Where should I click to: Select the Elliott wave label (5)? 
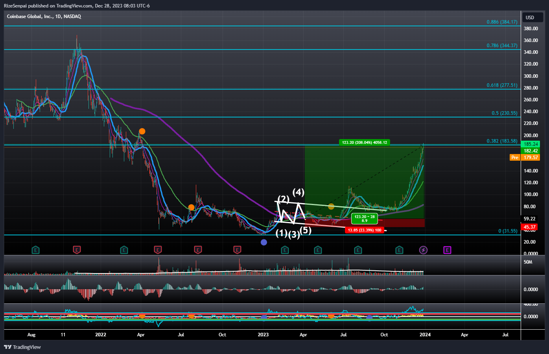point(306,230)
